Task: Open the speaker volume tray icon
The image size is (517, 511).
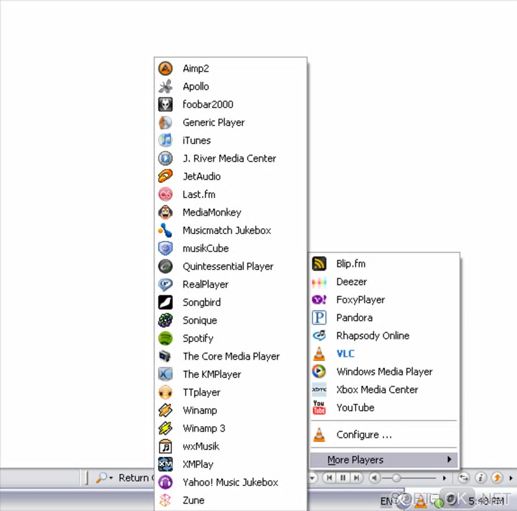Action: point(452,499)
